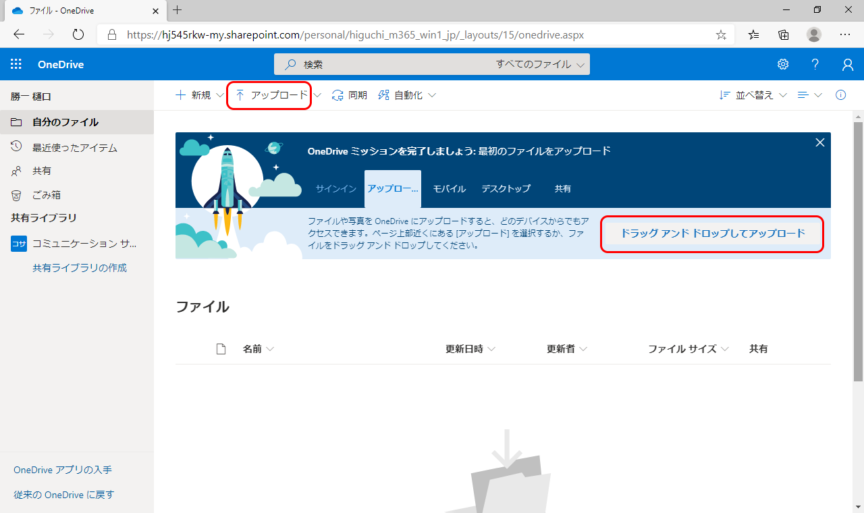Open the Automate (自動化) menu
The image size is (864, 513).
tap(406, 95)
